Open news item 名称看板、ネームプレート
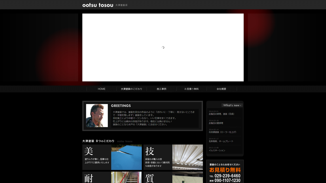The height and width of the screenshot is (183, 326). [x=221, y=141]
